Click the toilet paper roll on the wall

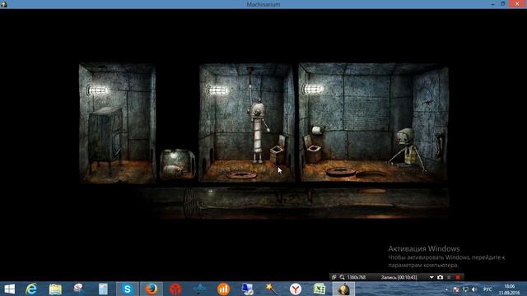tap(316, 130)
